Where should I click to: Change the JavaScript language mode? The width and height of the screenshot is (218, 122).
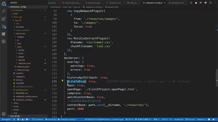178,119
